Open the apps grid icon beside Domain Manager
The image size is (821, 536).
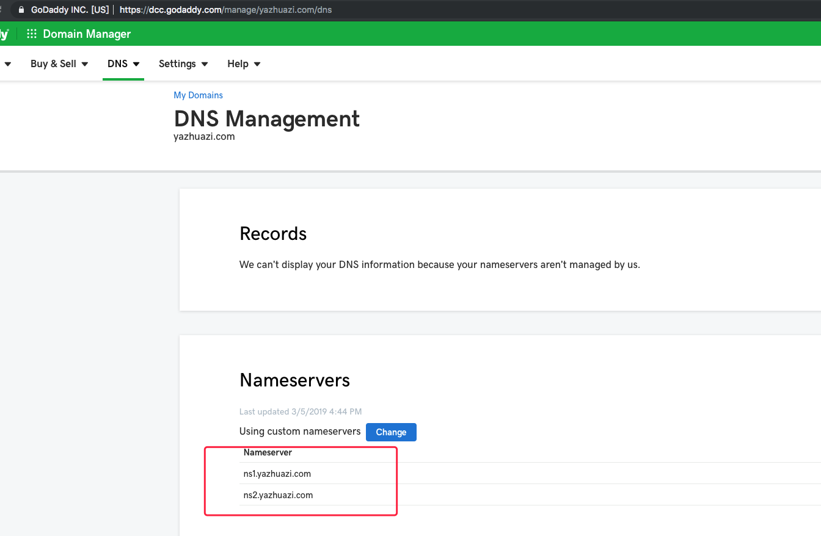(x=32, y=34)
